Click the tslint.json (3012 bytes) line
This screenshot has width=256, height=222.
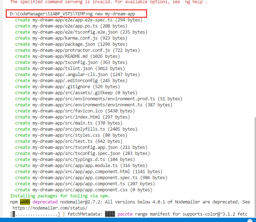(x=70, y=69)
